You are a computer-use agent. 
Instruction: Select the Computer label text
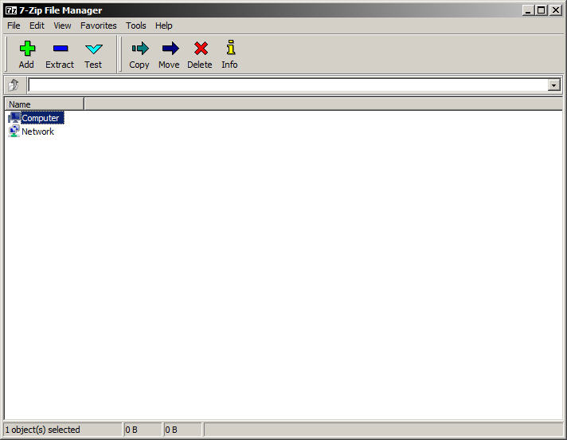coord(41,118)
